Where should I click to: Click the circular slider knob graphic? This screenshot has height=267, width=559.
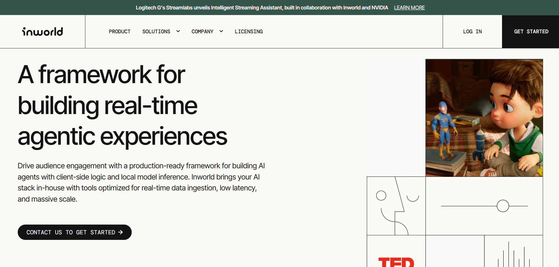[503, 206]
